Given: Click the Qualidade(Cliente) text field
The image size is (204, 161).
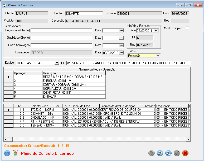Looking at the screenshot, I should tap(61, 38).
